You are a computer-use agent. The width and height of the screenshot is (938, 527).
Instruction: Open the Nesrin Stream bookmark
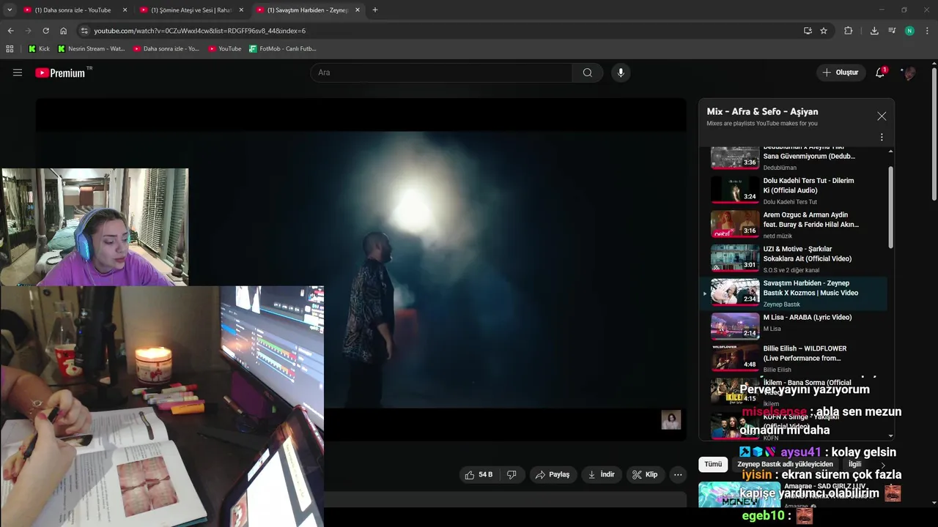[x=91, y=48]
